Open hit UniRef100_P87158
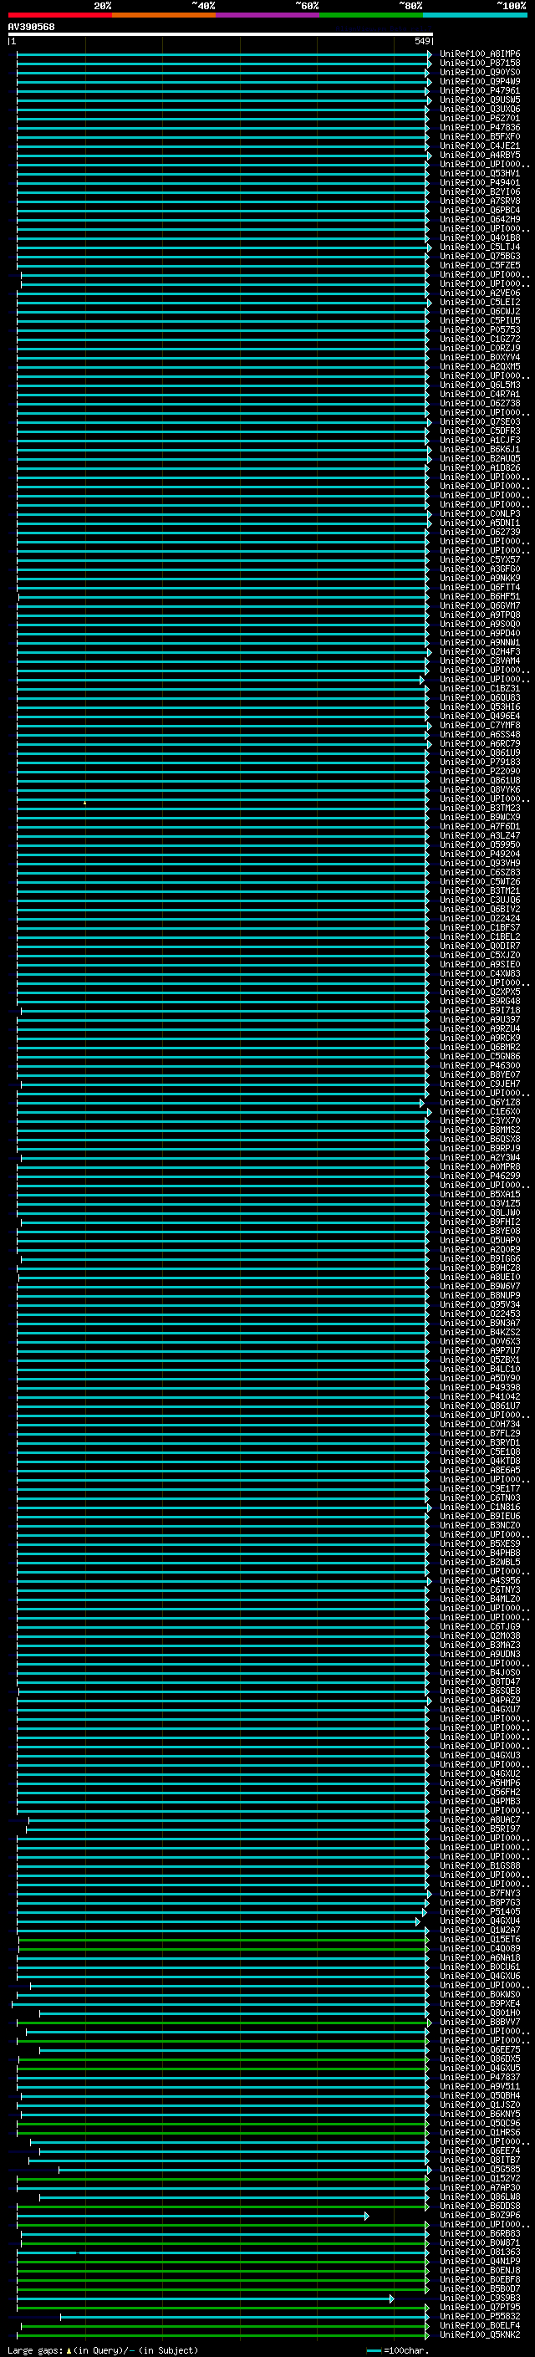535x2357 pixels. [x=479, y=64]
